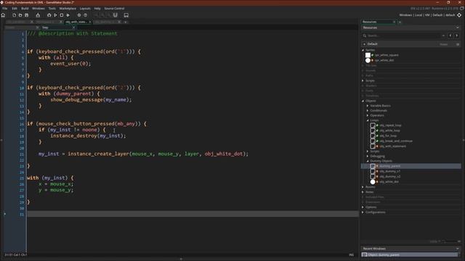Select obj_white_dot object in tree
465x261 pixels.
point(389,182)
